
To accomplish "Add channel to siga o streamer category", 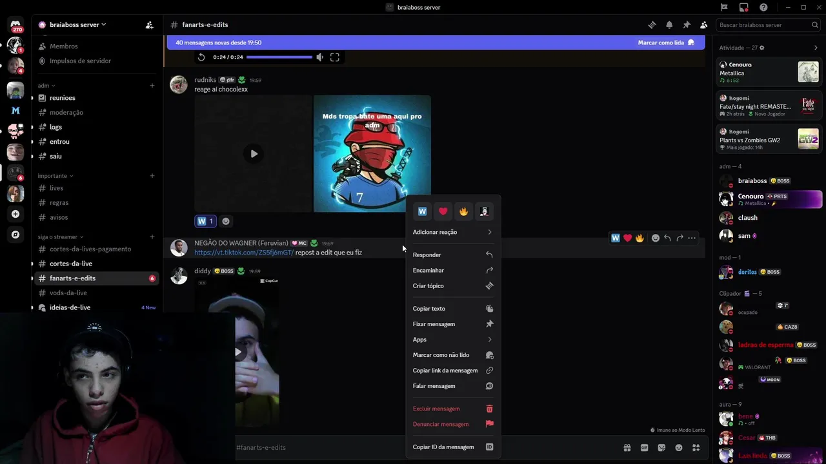I will pyautogui.click(x=152, y=237).
